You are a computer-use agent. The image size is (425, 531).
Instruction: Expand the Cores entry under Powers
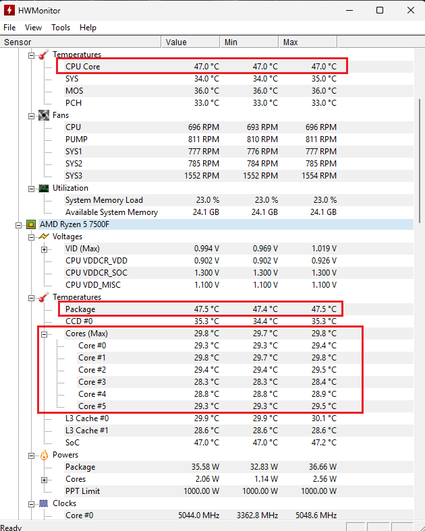(x=44, y=480)
